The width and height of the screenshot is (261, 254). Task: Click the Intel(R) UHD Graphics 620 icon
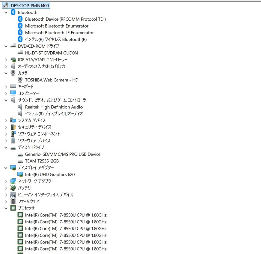click(20, 174)
